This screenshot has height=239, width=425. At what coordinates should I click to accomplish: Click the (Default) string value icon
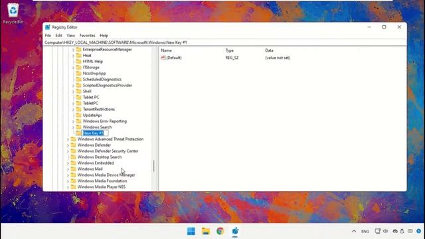[163, 58]
